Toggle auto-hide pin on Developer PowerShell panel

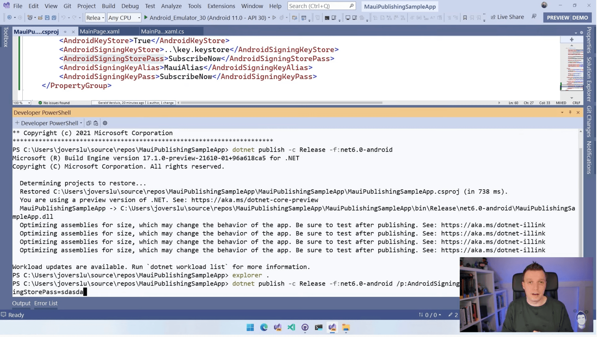(570, 112)
